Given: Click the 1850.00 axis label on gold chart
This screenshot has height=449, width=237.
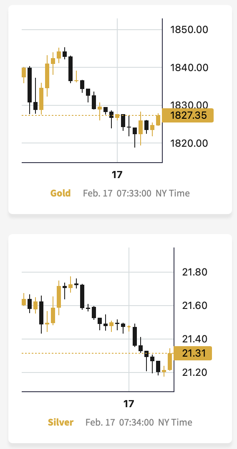Looking at the screenshot, I should [189, 30].
